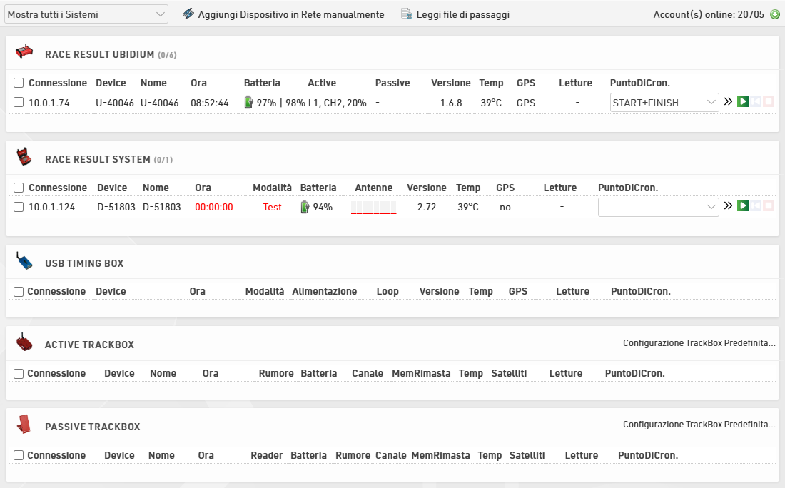Click the Active TrackBox device icon

24,343
